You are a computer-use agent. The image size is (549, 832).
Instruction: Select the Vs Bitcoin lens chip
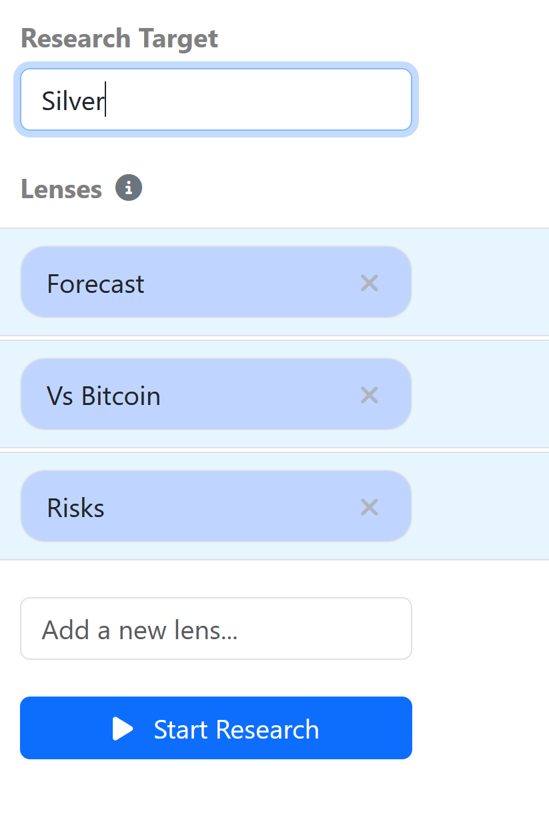pyautogui.click(x=216, y=394)
